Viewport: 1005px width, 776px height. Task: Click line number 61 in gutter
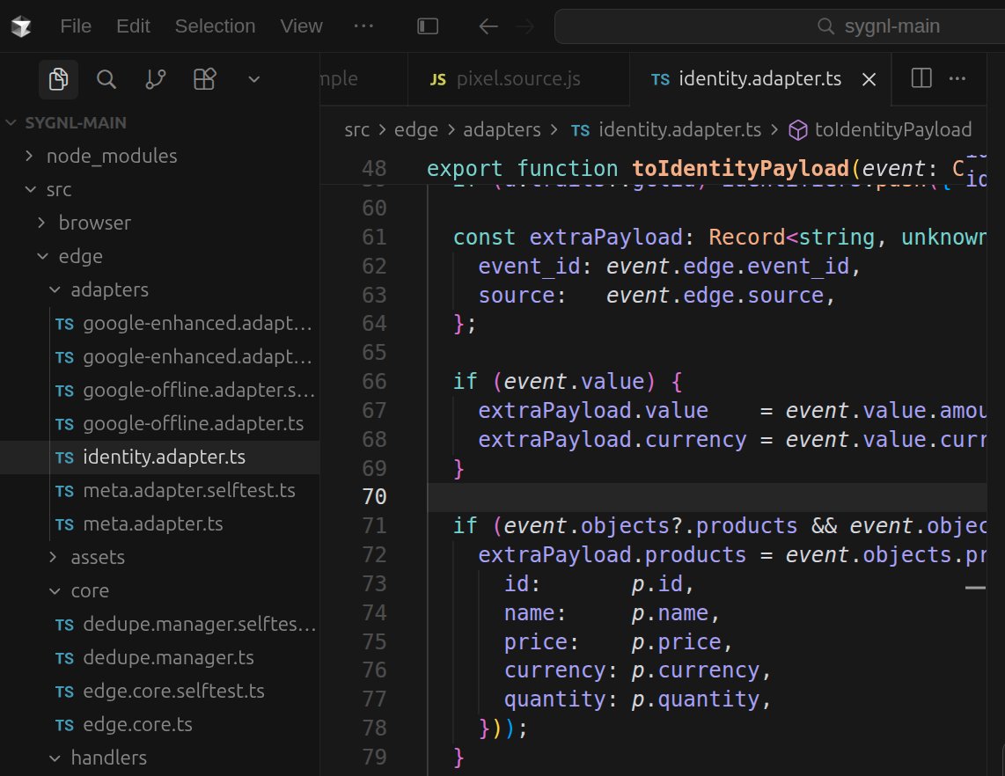point(374,237)
